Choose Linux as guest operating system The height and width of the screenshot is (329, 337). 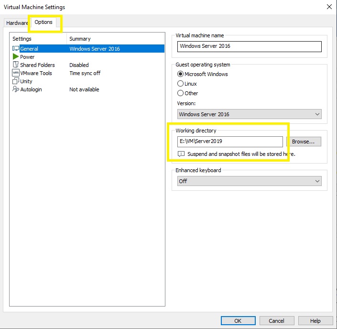[181, 84]
